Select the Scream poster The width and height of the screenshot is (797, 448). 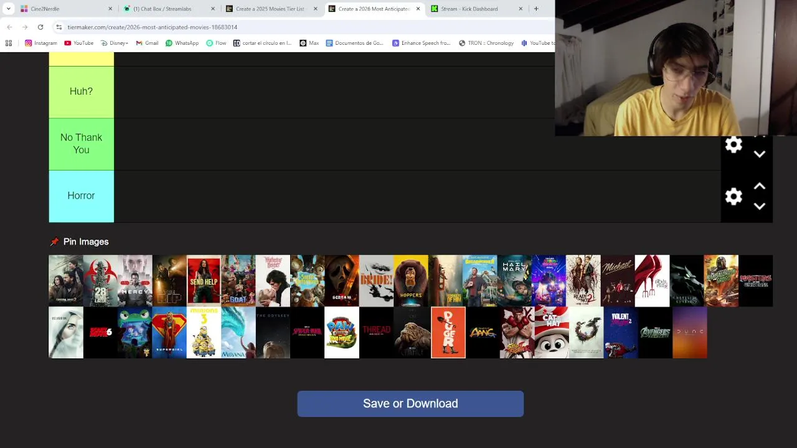point(342,281)
